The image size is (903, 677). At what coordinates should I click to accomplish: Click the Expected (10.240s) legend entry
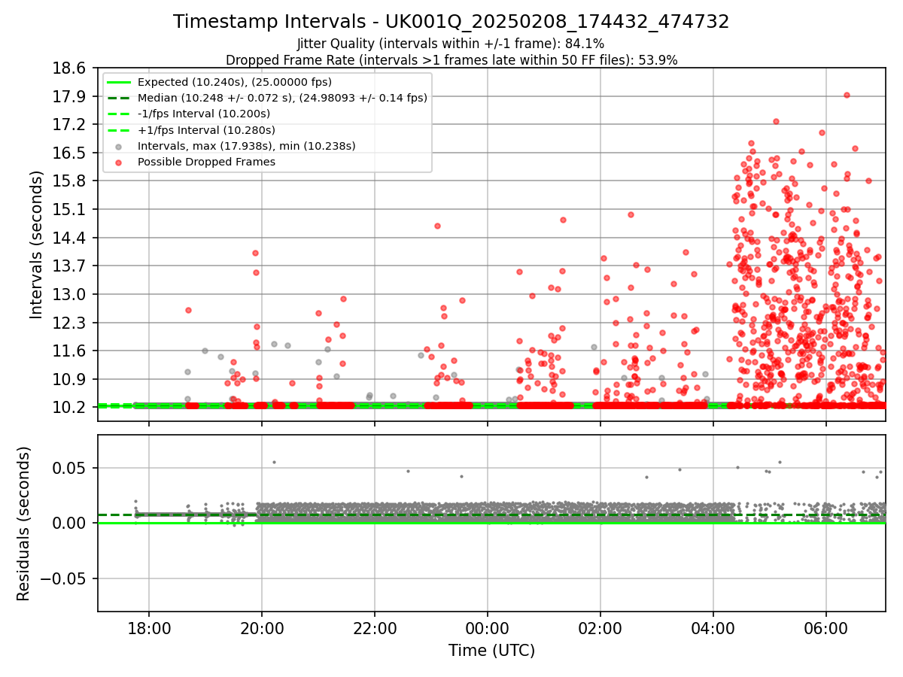[x=235, y=82]
